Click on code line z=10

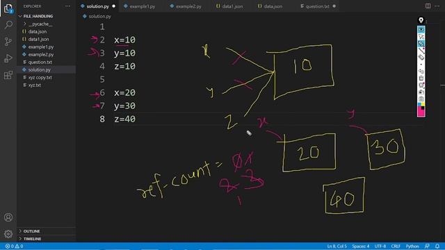125,67
